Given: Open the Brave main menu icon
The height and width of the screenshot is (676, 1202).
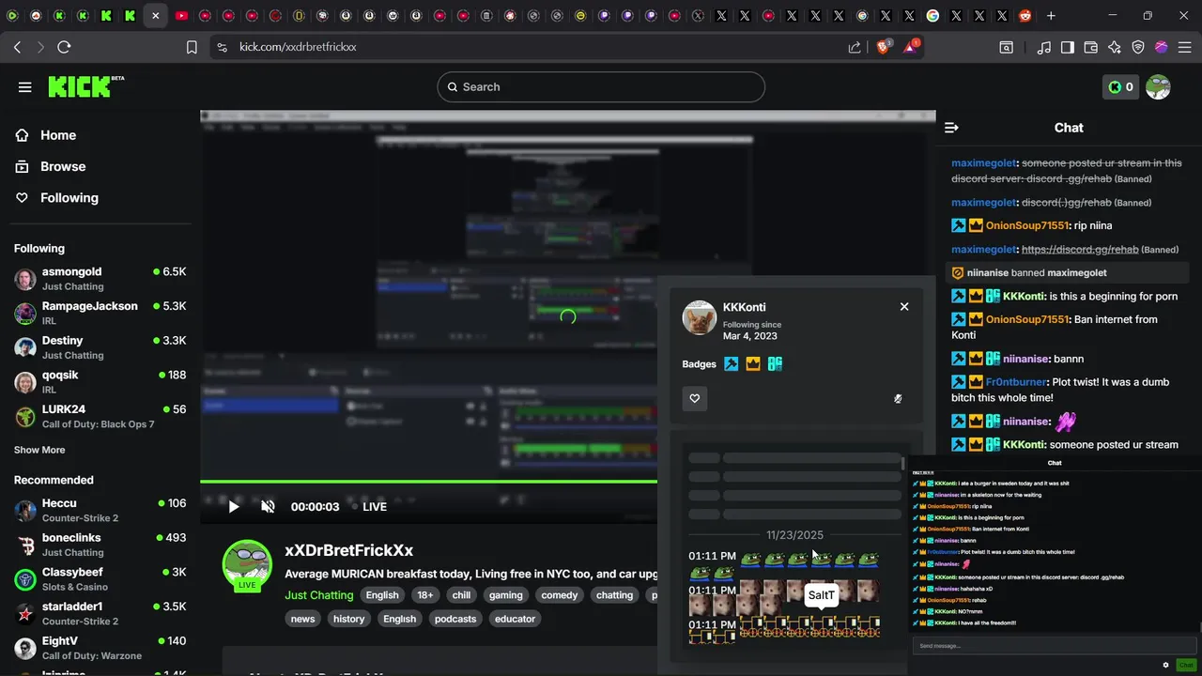Looking at the screenshot, I should 1185,47.
